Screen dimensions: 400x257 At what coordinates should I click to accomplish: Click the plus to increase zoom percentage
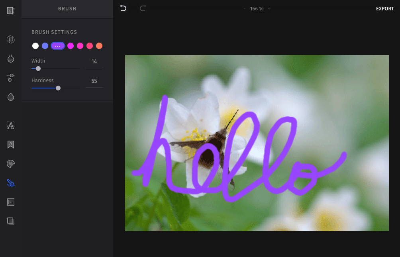click(269, 8)
